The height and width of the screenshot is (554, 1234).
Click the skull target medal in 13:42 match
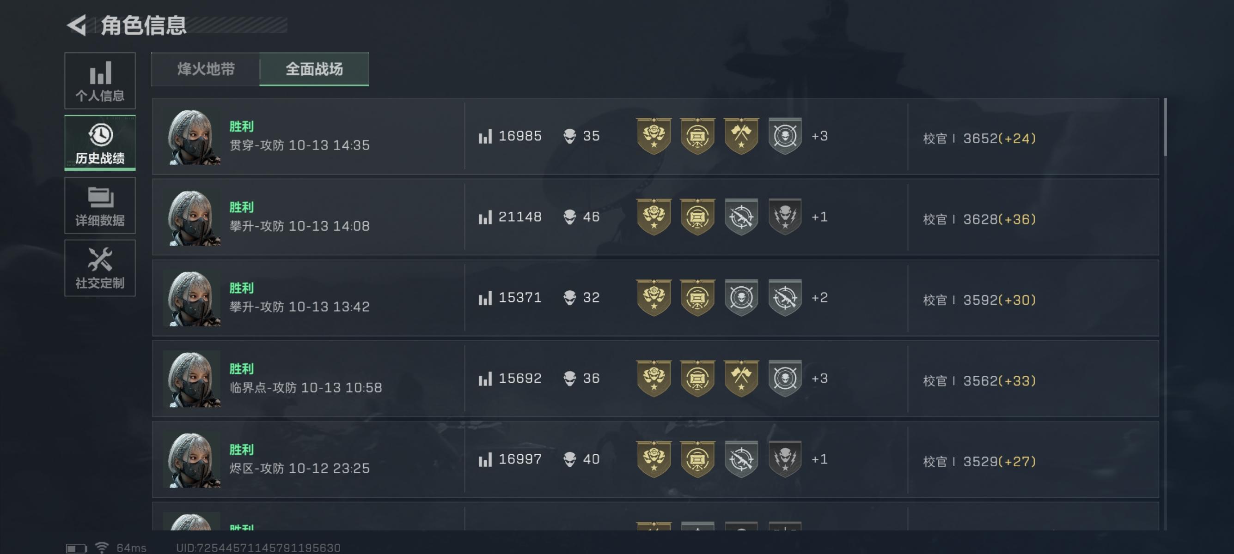pyautogui.click(x=741, y=298)
